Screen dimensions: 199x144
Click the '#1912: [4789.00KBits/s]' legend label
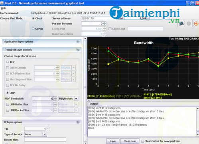(158, 95)
